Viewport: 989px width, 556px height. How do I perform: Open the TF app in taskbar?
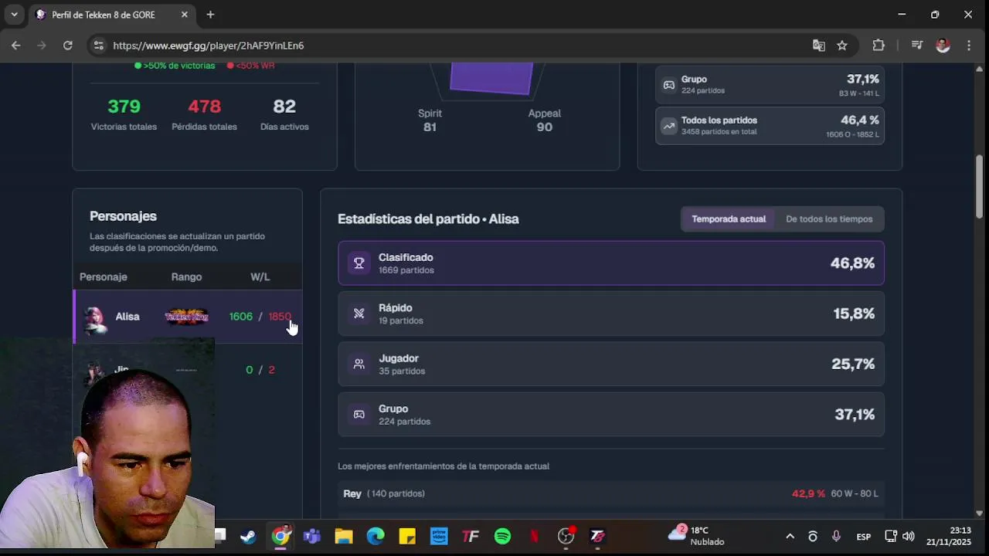pos(471,536)
